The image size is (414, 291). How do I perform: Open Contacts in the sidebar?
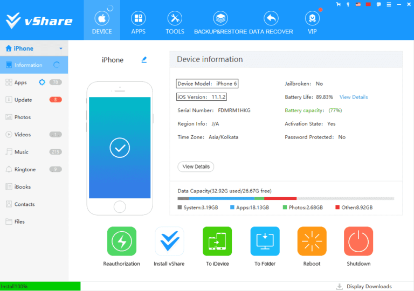pos(34,204)
